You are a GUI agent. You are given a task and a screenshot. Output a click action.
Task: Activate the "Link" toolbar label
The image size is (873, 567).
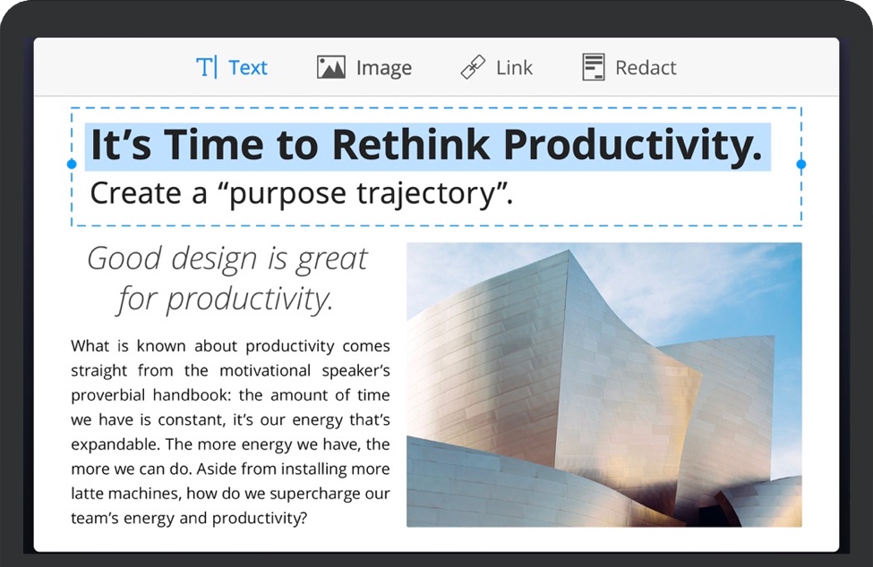pyautogui.click(x=514, y=68)
